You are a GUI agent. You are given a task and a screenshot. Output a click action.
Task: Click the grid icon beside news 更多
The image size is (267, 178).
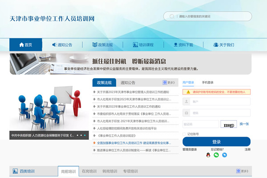tap(165, 82)
